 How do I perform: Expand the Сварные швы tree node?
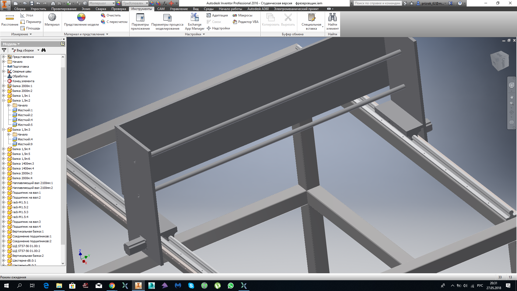(x=4, y=71)
